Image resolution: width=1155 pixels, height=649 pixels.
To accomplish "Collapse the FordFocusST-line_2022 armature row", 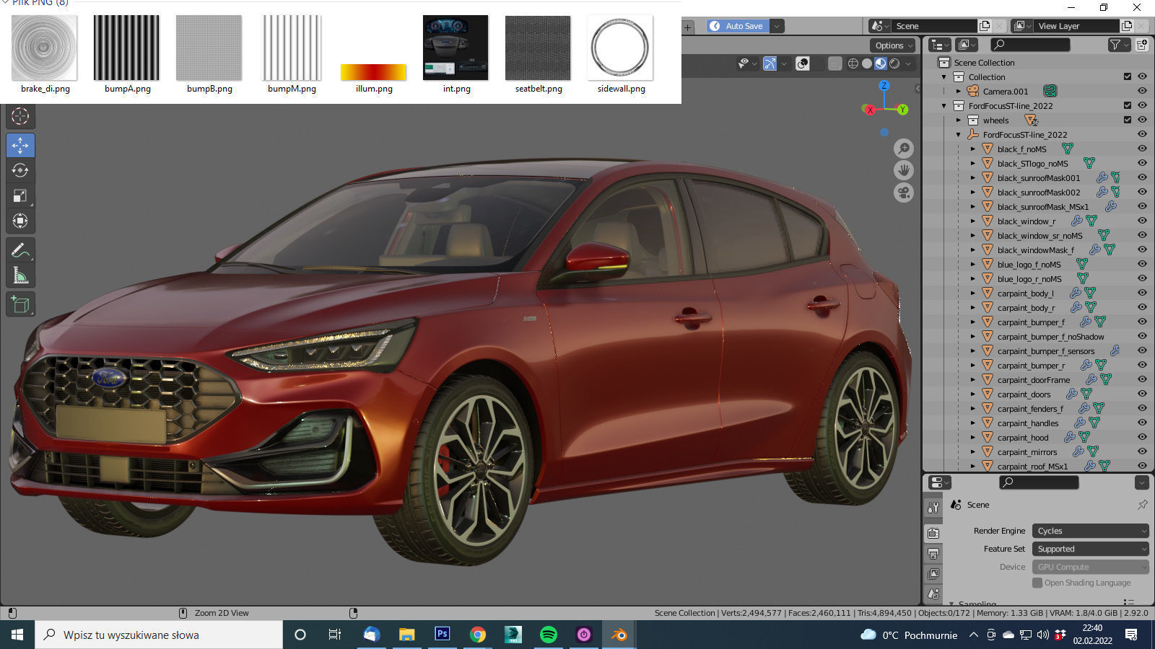I will tap(959, 134).
